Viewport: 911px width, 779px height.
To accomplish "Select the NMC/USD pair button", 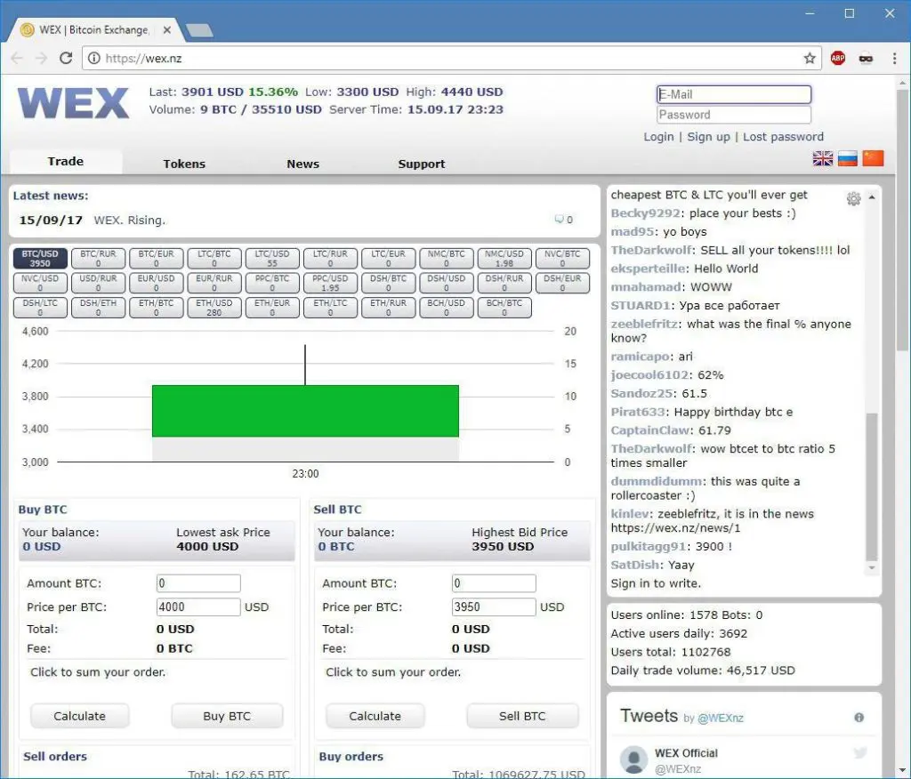I will click(x=504, y=259).
